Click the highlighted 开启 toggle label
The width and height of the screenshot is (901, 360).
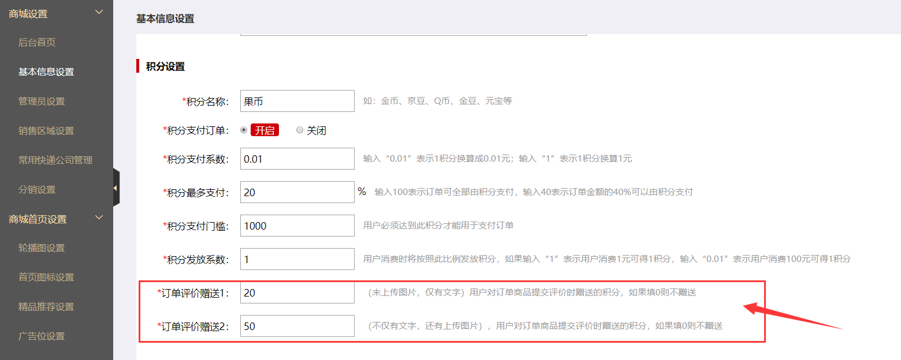click(265, 130)
